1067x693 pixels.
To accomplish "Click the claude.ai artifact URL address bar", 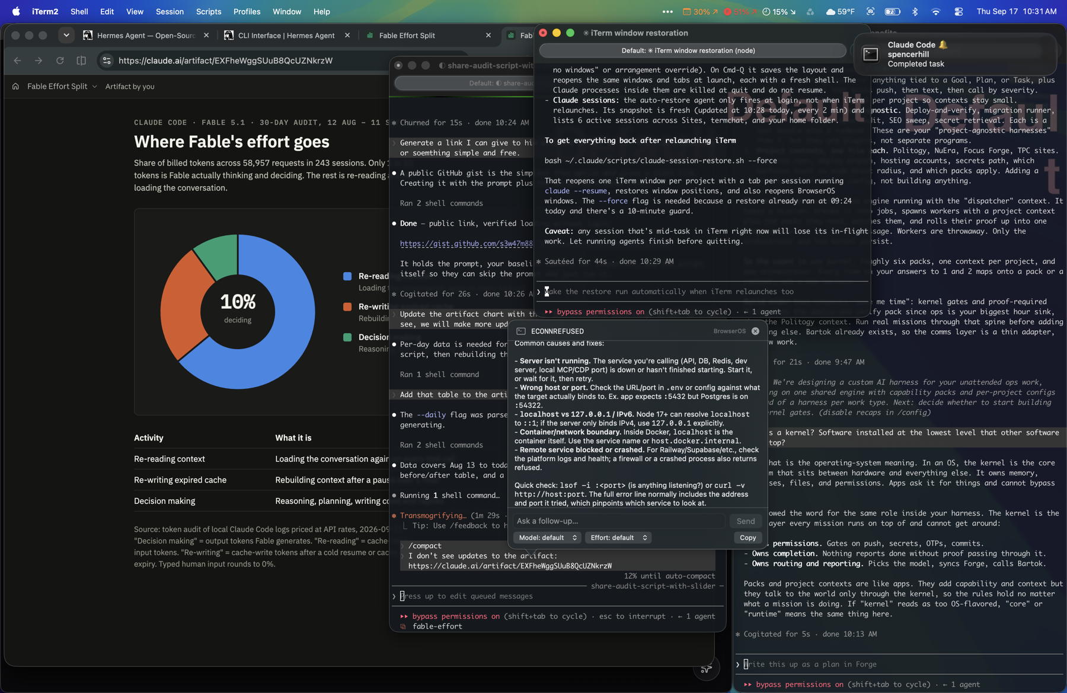I will (225, 60).
